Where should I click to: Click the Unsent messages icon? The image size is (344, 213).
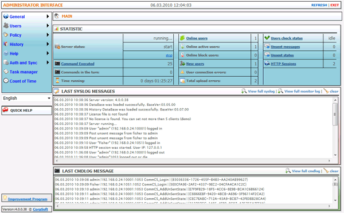[x=267, y=46]
